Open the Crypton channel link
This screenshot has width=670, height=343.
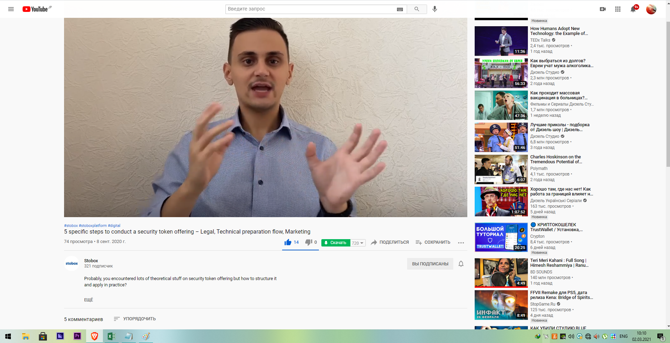click(x=537, y=236)
